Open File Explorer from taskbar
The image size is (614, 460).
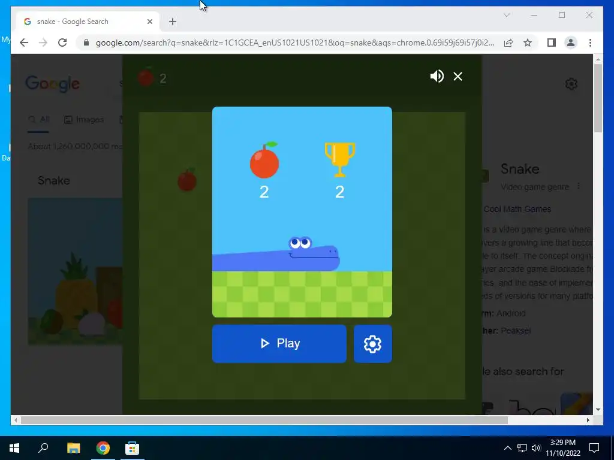point(73,448)
